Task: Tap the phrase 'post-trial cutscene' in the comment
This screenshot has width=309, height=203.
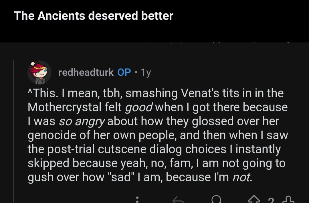Action: (x=97, y=149)
